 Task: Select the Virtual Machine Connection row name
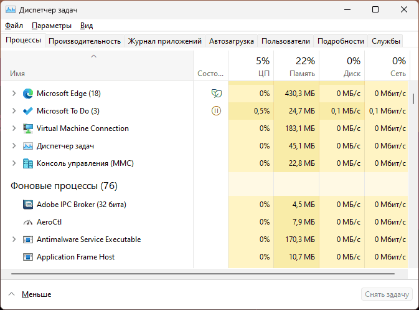83,128
